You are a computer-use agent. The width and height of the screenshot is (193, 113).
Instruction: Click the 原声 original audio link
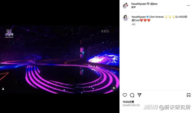[x=133, y=7]
